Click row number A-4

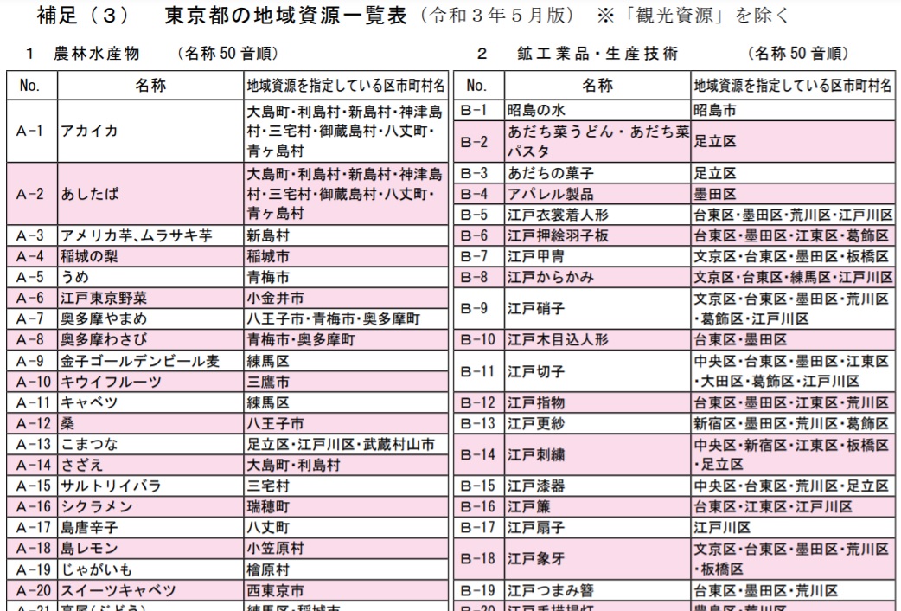(x=31, y=256)
